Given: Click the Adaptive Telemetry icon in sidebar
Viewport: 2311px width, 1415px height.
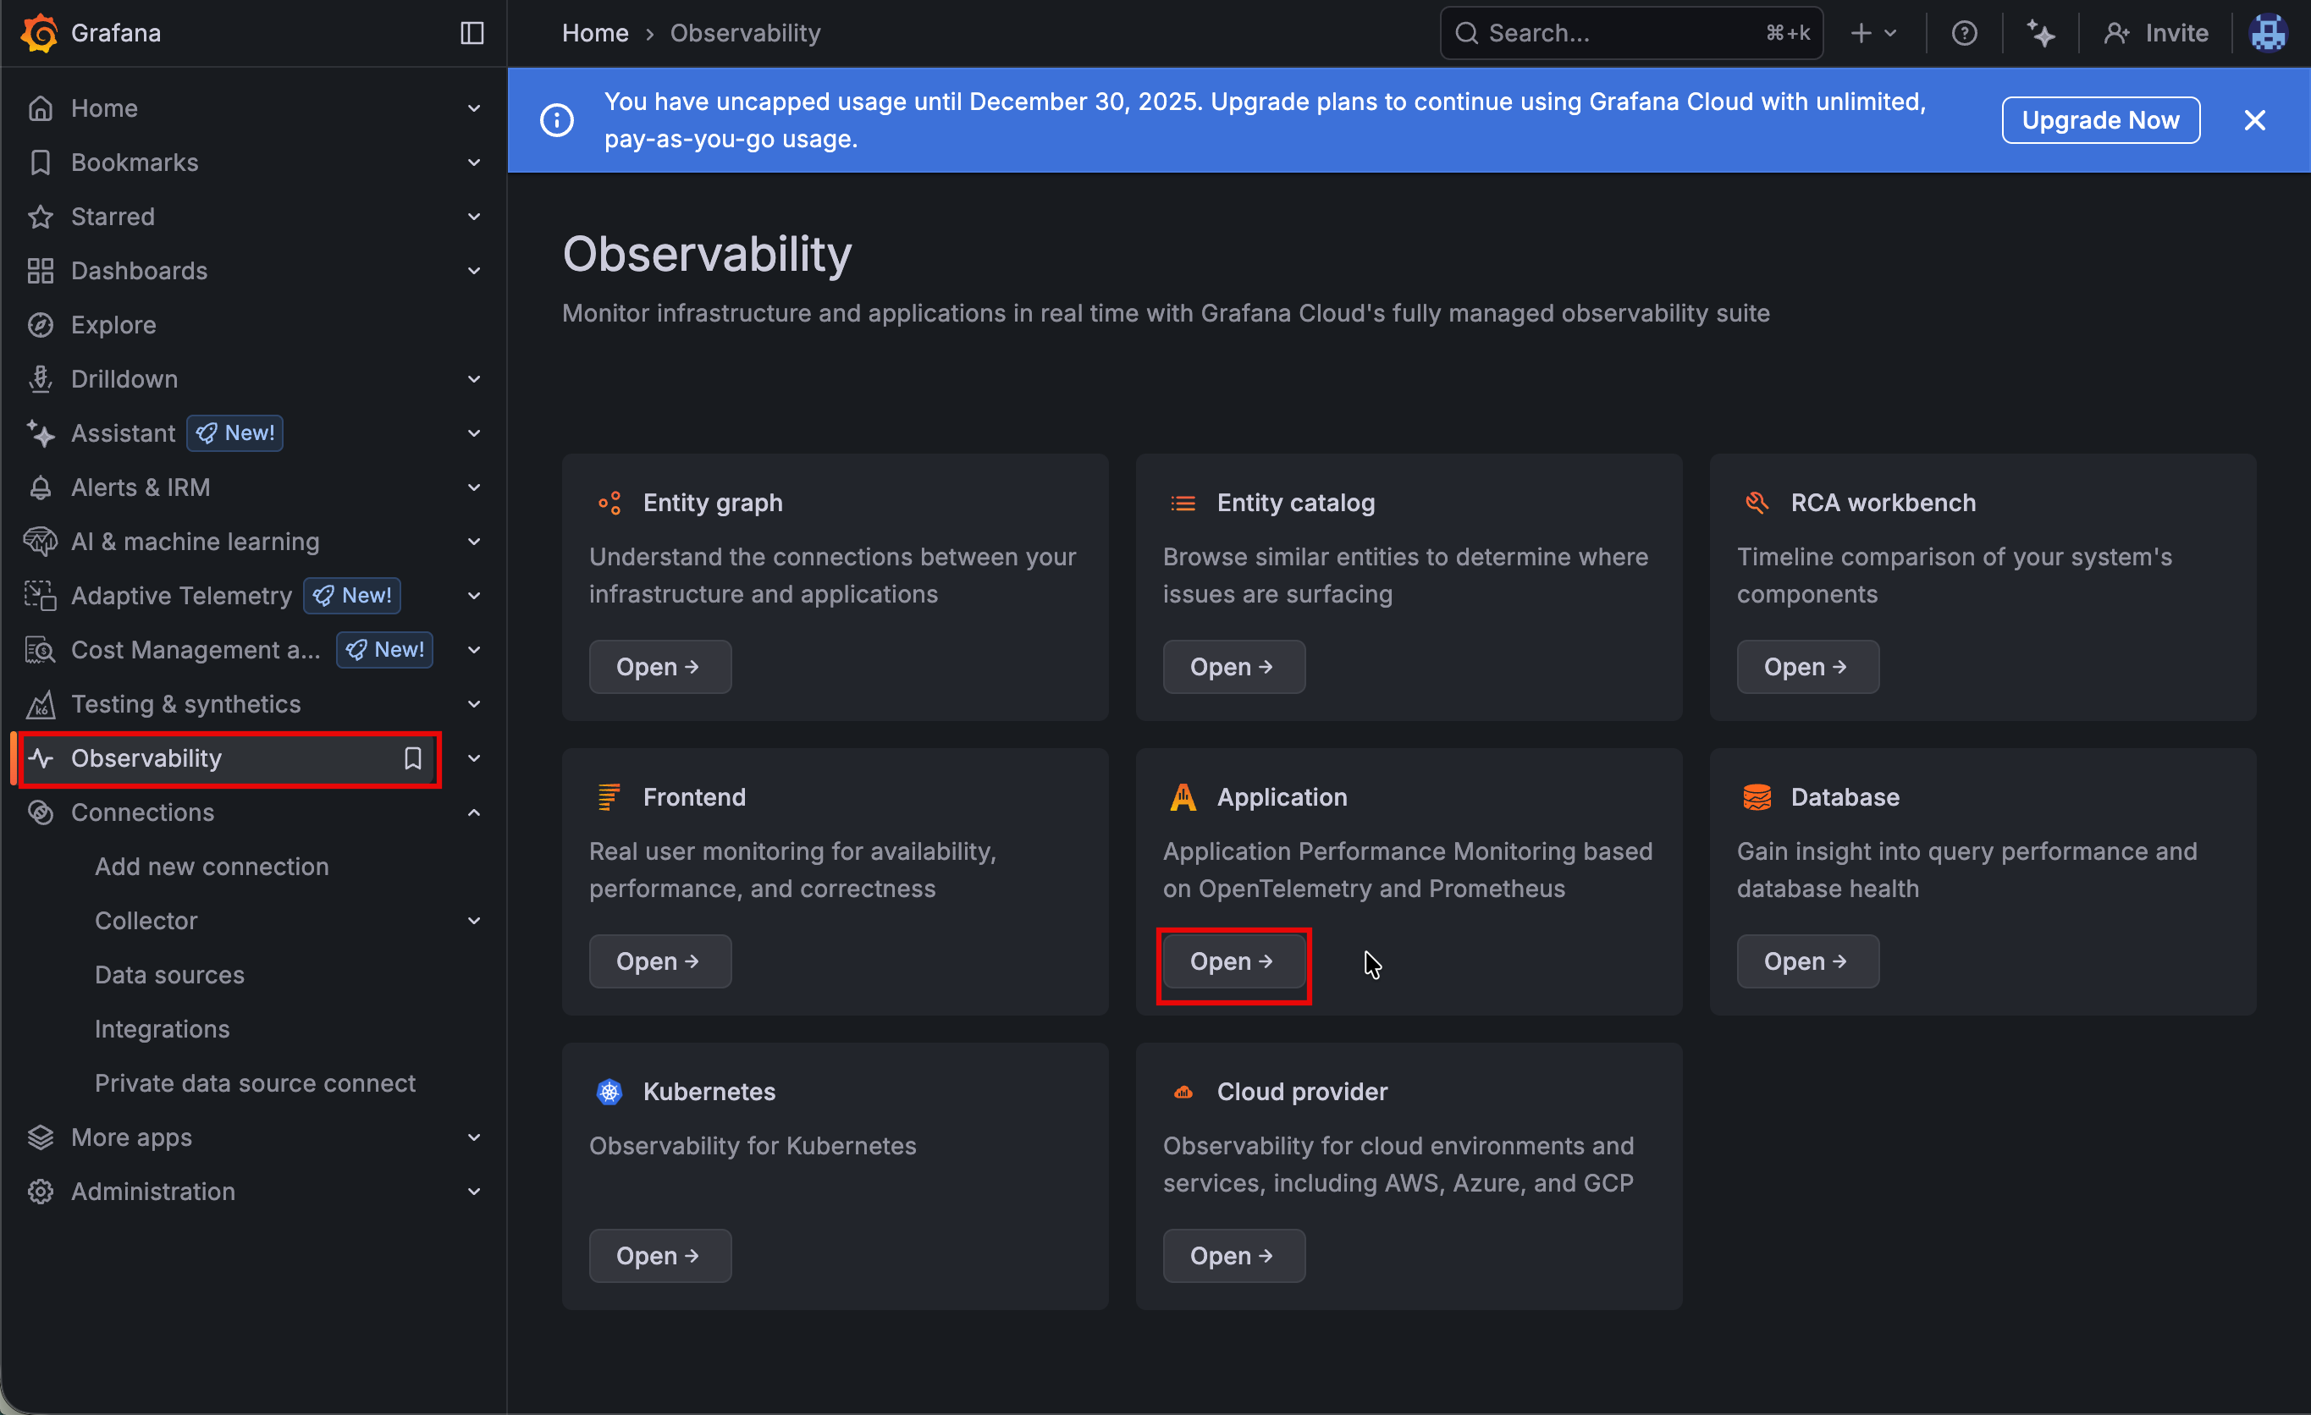Looking at the screenshot, I should pos(41,596).
